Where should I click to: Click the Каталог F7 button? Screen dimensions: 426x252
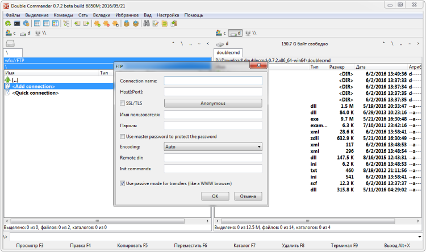point(244,246)
